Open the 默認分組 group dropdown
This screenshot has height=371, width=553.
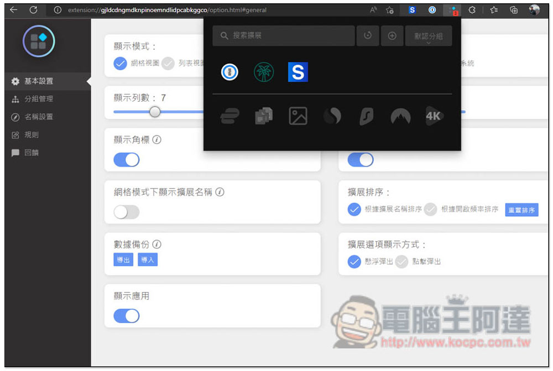(429, 35)
